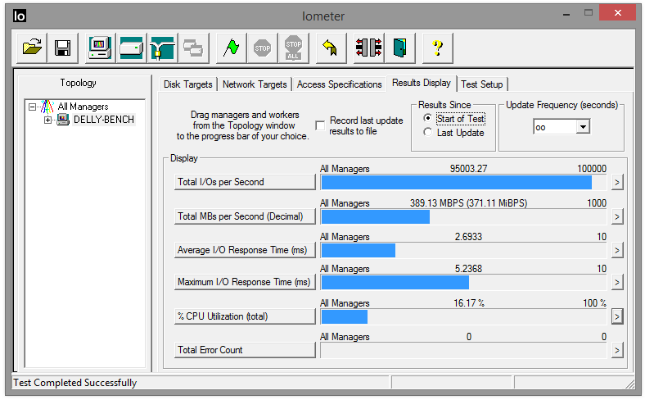Click the 95003.27 IOPS value
Viewport: 645px width, 400px height.
coord(468,169)
